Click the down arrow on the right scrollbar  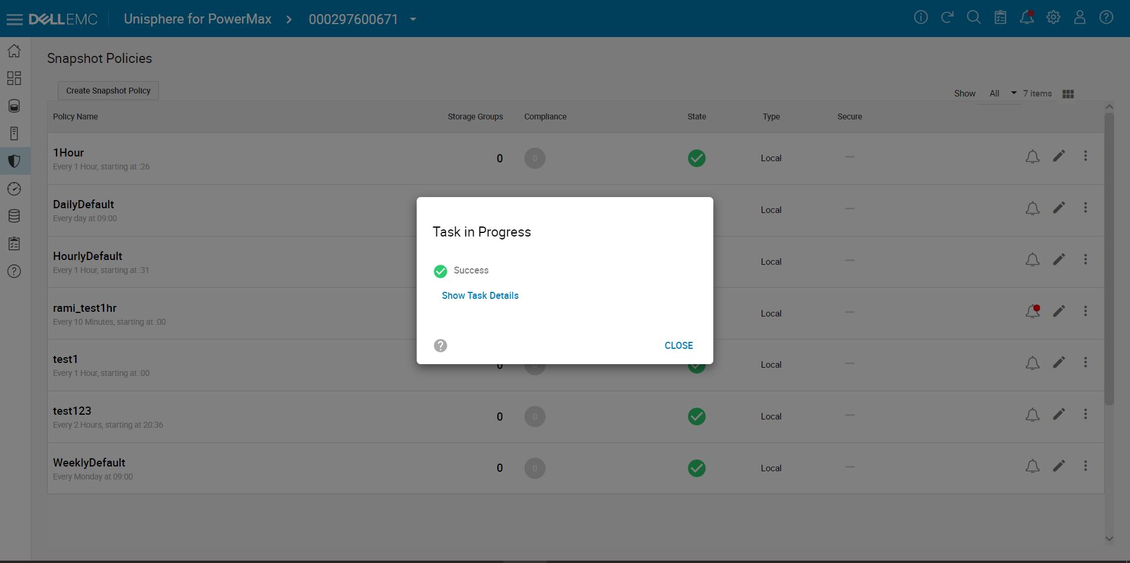pos(1109,539)
